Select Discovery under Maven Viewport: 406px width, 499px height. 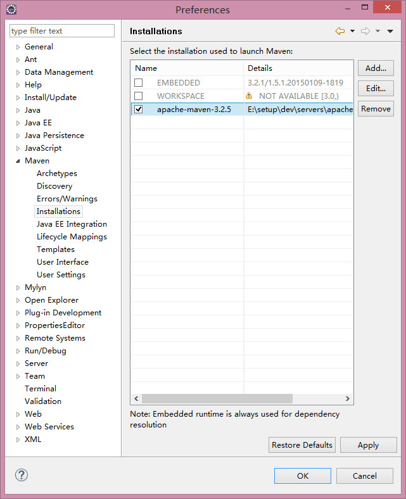(54, 186)
